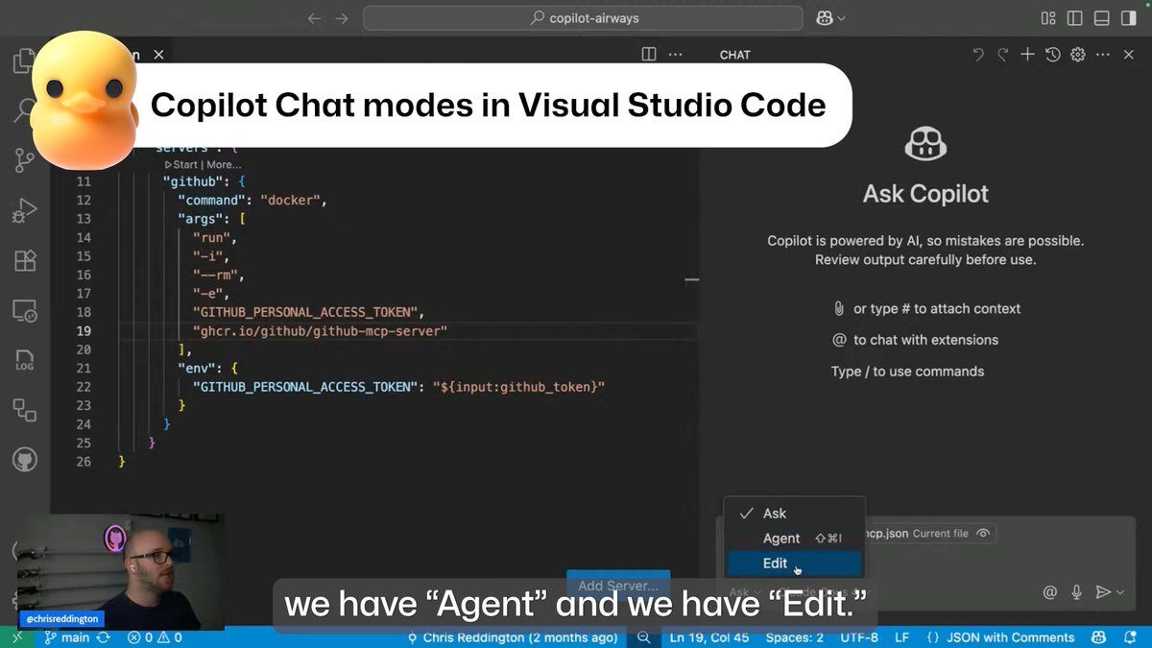
Task: Click the Ask Copilot heading in chat panel
Action: pyautogui.click(x=925, y=194)
